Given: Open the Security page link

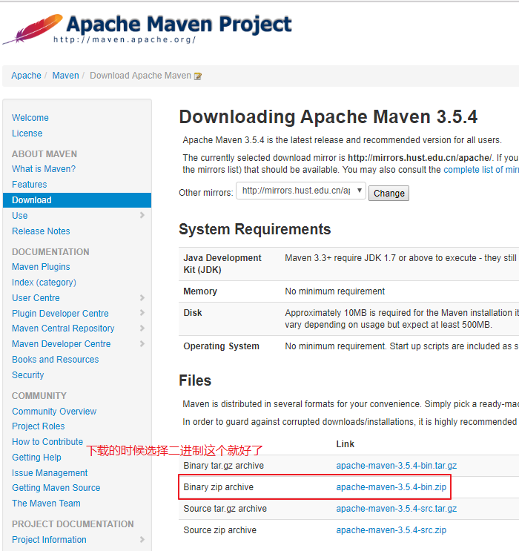Looking at the screenshot, I should (x=27, y=375).
